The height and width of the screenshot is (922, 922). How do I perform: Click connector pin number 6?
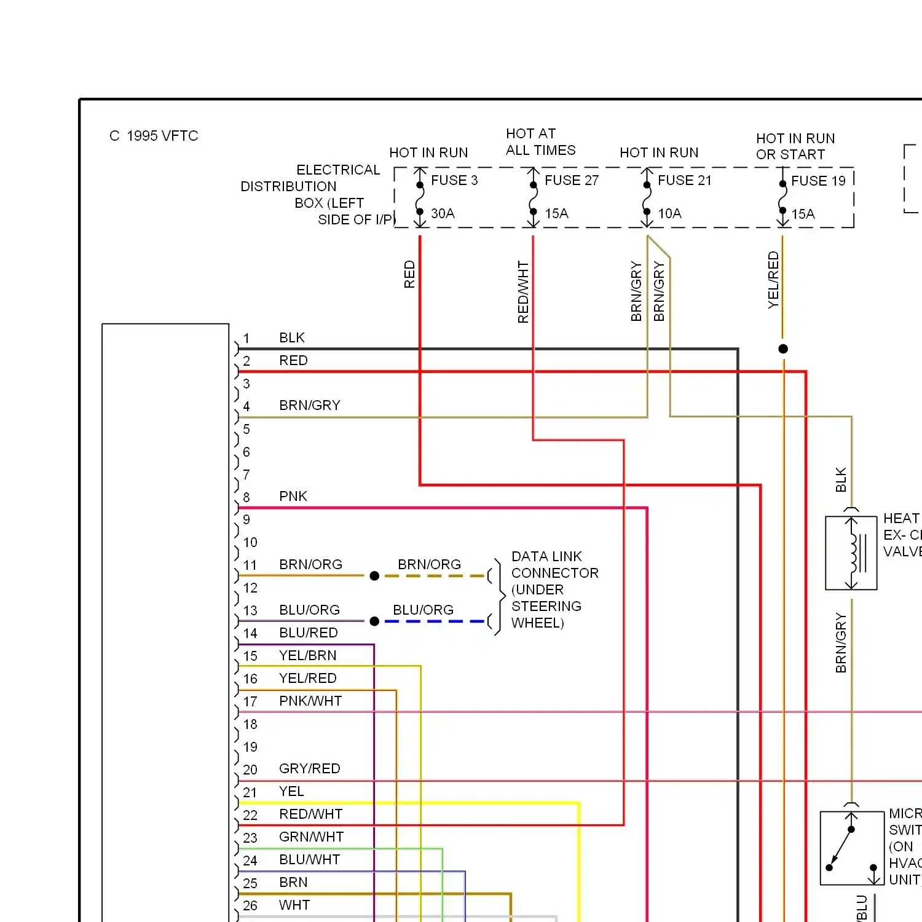click(246, 452)
